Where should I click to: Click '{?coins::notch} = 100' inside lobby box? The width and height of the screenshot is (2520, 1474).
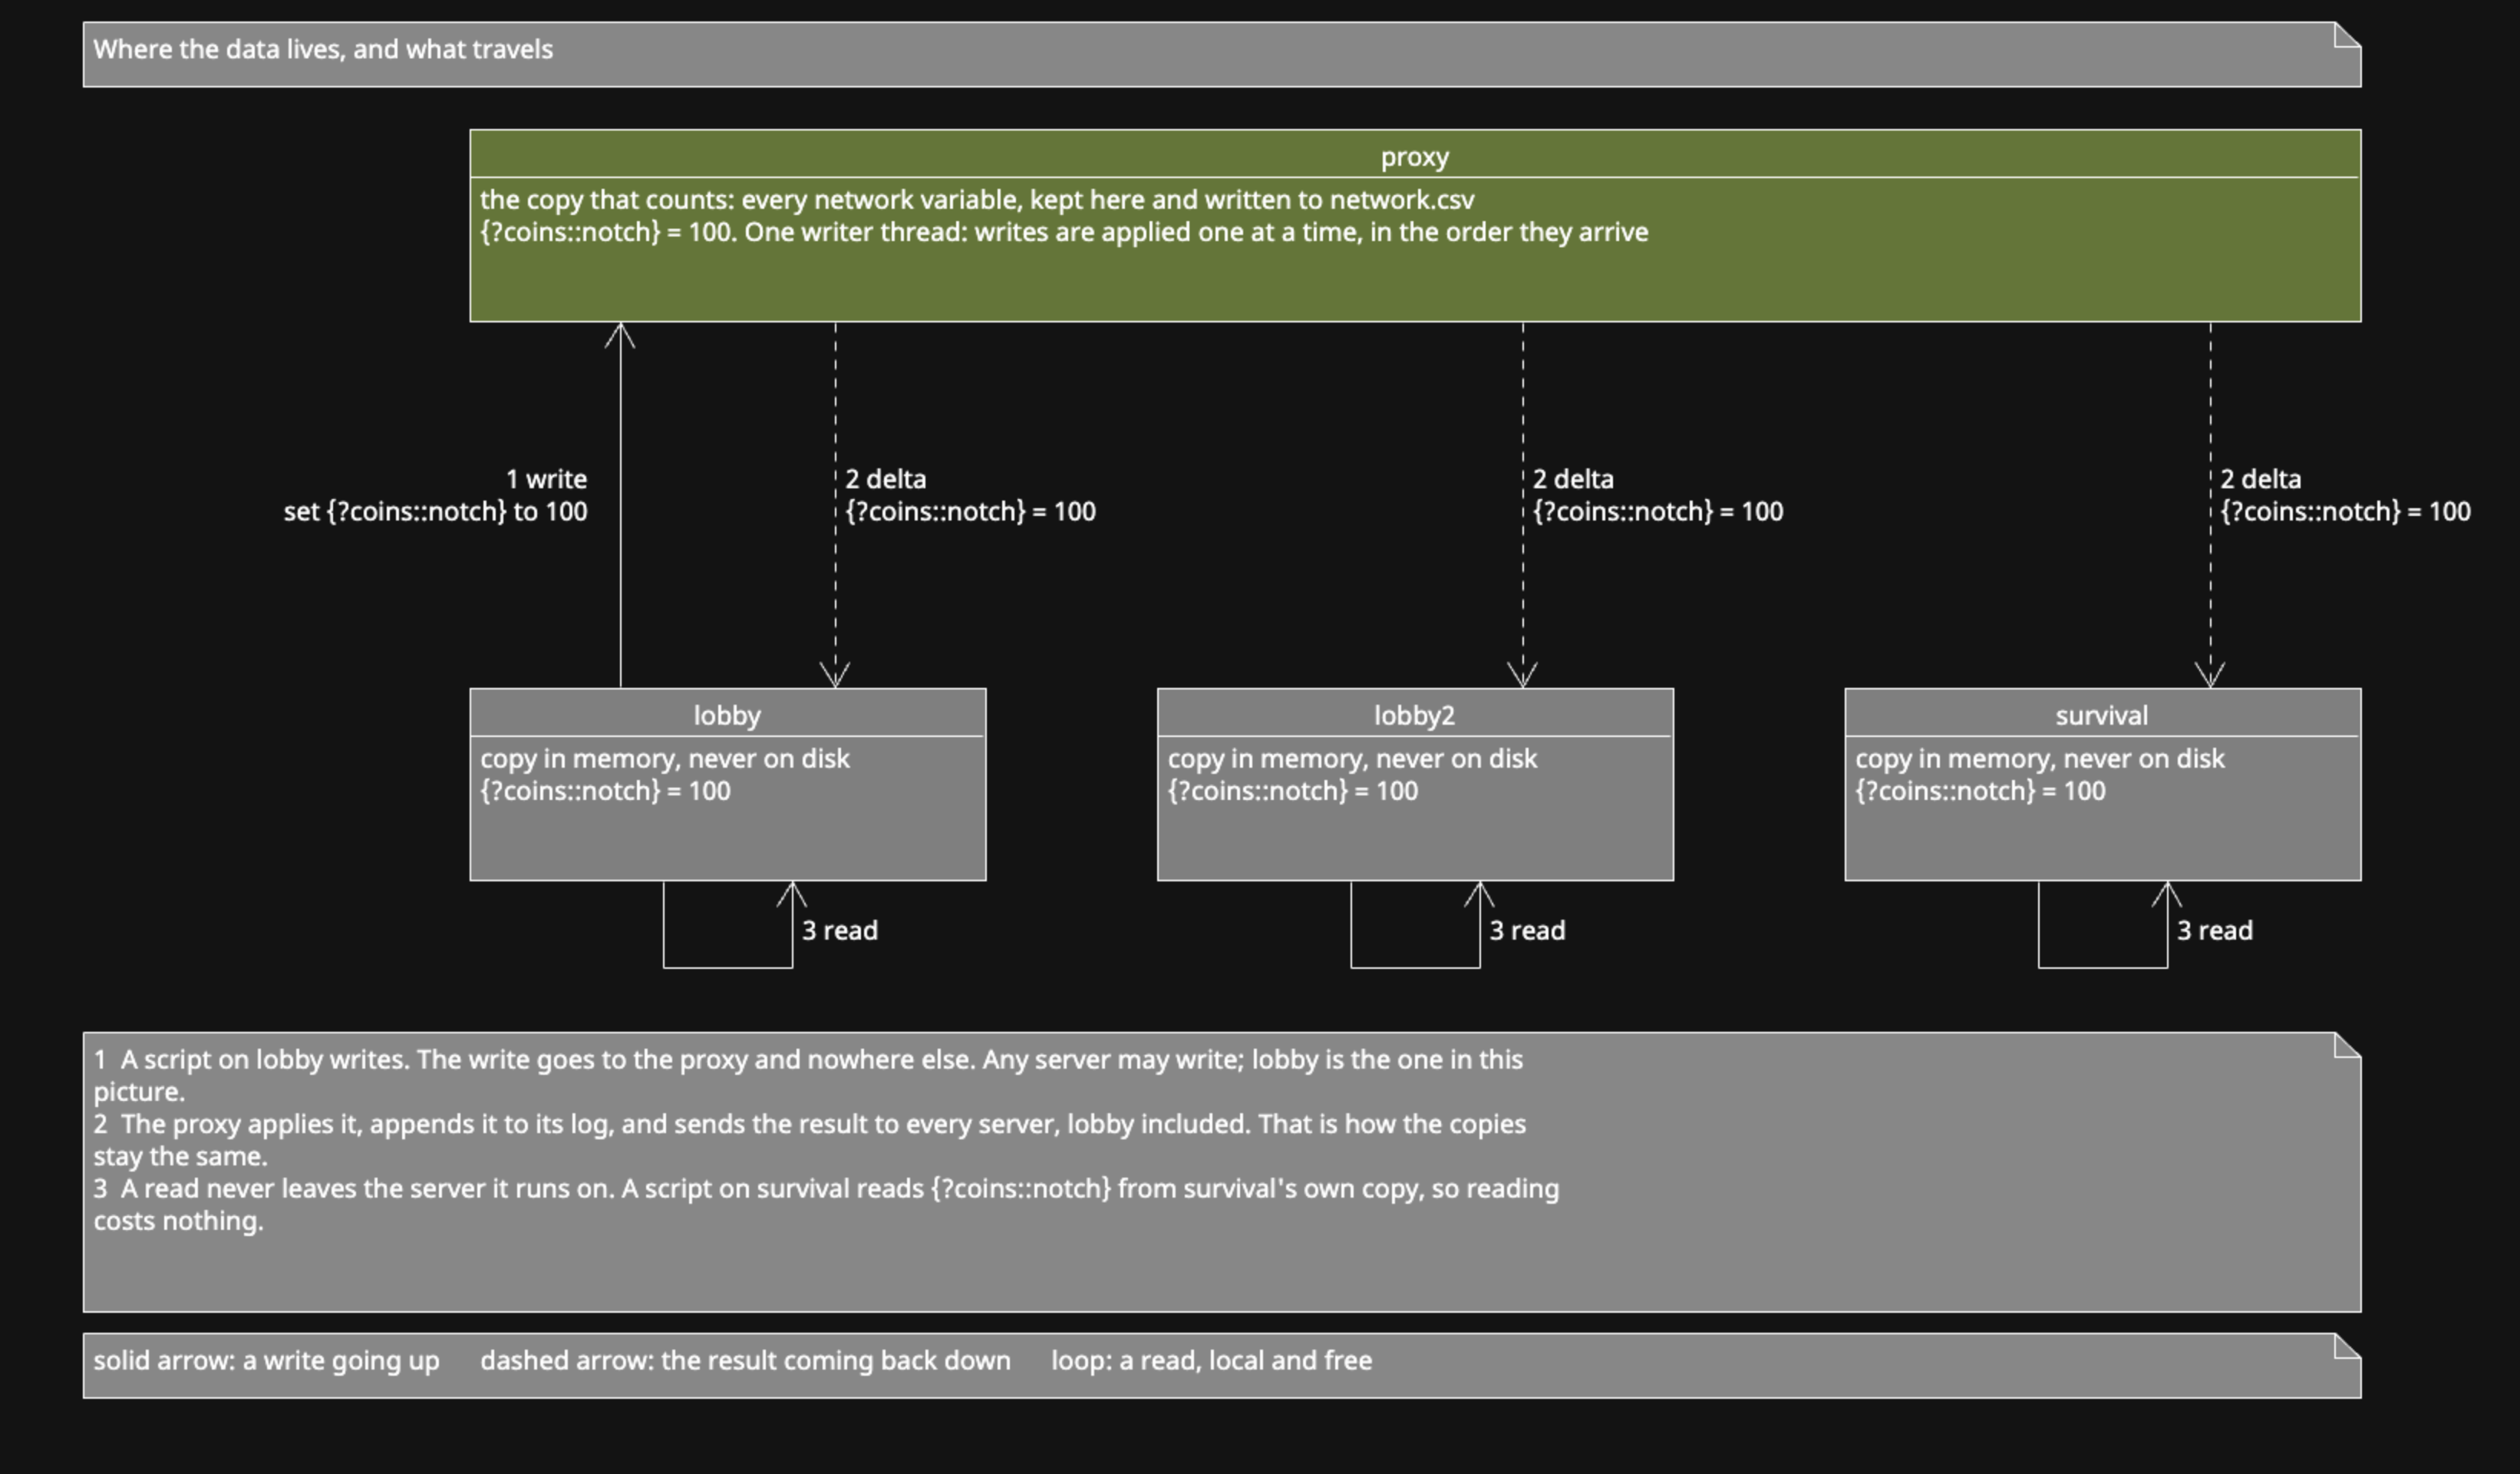pos(605,791)
